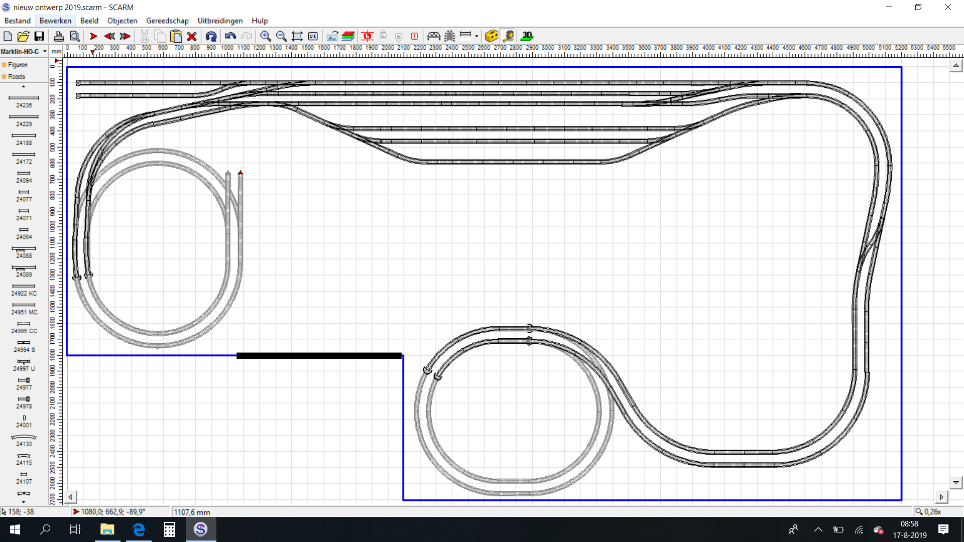The height and width of the screenshot is (542, 964).
Task: Click the blue rotate icon
Action: pos(211,36)
